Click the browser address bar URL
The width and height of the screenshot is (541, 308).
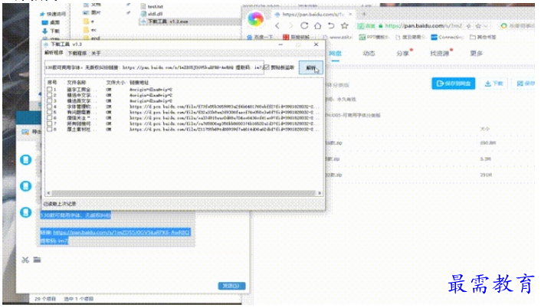coord(424,26)
